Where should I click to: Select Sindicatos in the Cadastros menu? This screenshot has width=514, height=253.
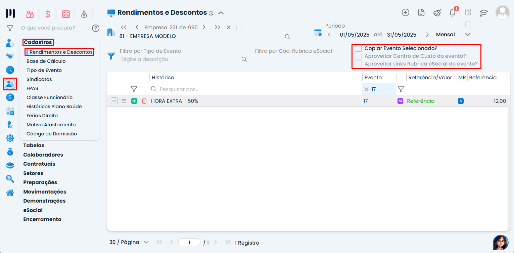pyautogui.click(x=39, y=79)
